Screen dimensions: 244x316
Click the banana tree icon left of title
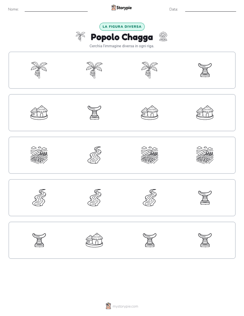coord(80,37)
